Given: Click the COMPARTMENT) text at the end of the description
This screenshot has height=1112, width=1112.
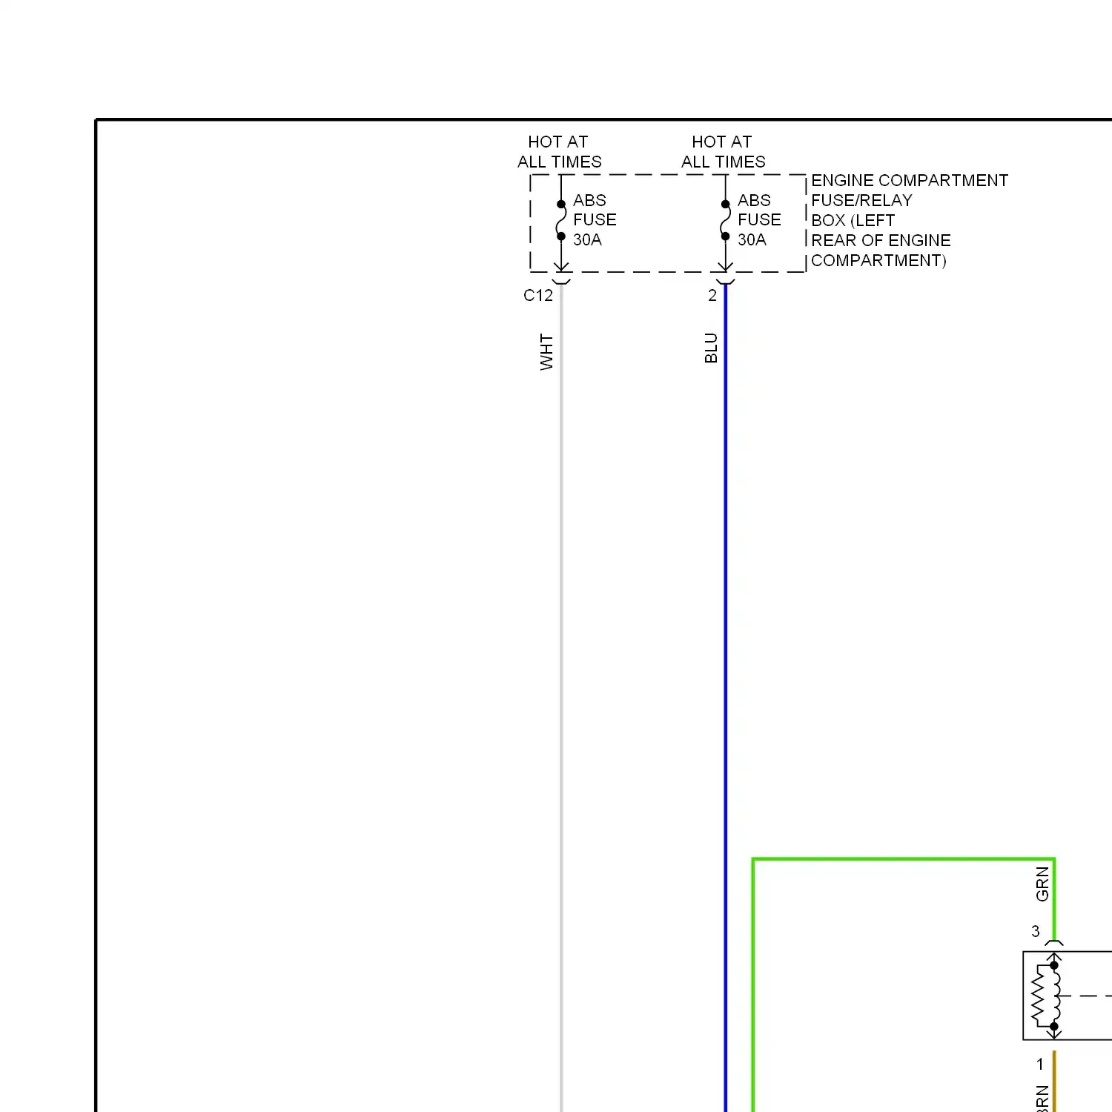Looking at the screenshot, I should 878,260.
